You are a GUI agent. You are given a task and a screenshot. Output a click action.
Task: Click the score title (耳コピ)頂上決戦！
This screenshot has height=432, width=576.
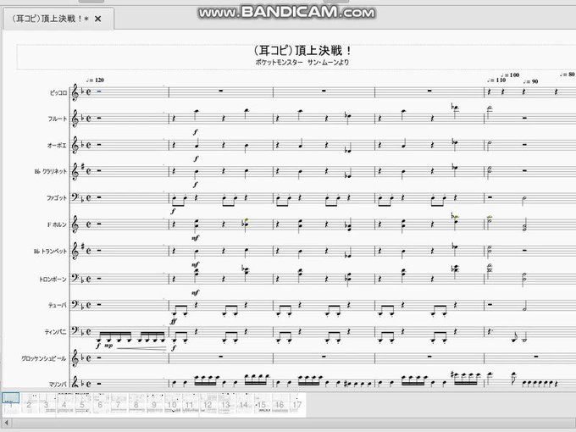pyautogui.click(x=302, y=50)
